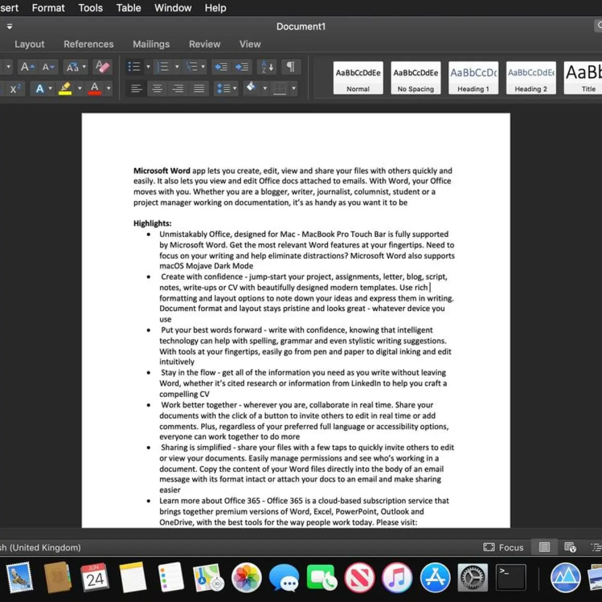Decrease paragraph indent

pyautogui.click(x=221, y=67)
